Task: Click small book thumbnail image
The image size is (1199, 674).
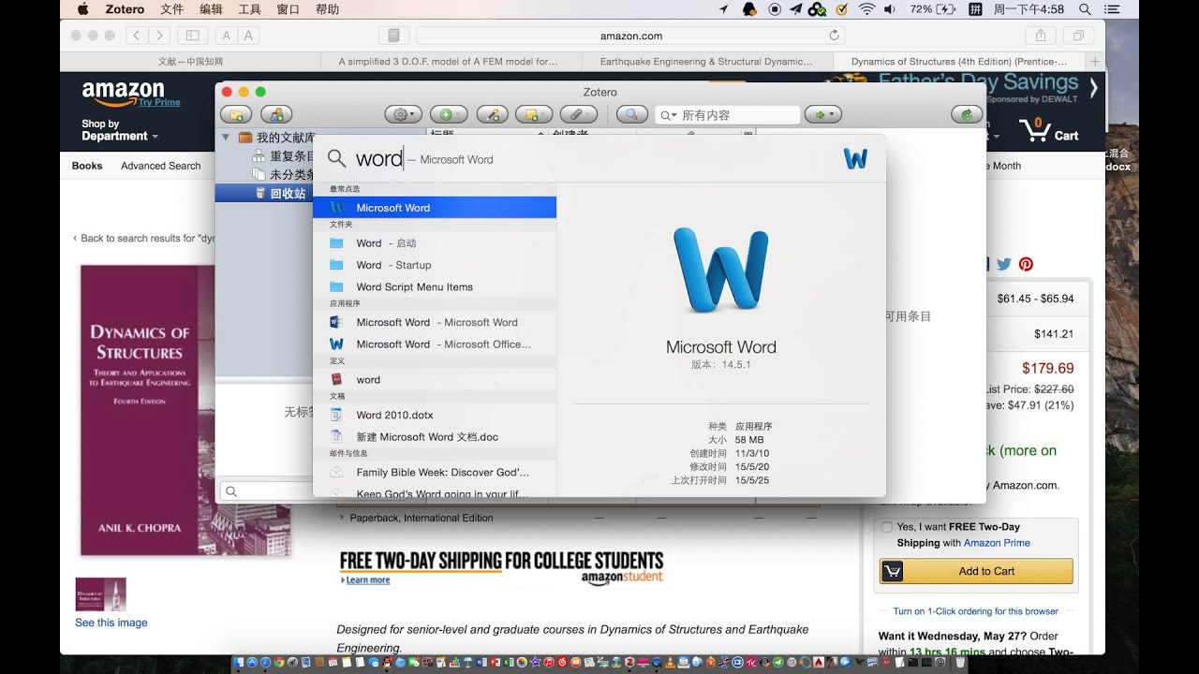Action: click(x=100, y=594)
